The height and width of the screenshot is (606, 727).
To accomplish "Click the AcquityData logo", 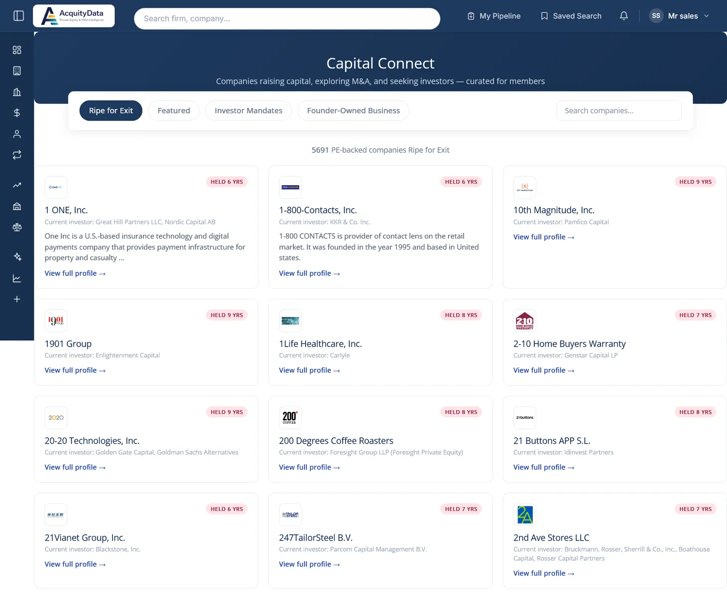I will (74, 16).
